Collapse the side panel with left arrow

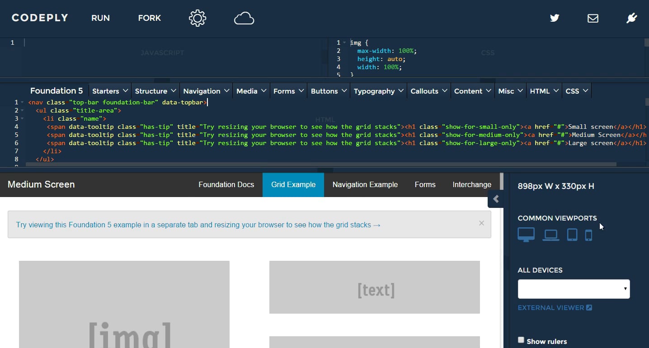[x=496, y=199]
